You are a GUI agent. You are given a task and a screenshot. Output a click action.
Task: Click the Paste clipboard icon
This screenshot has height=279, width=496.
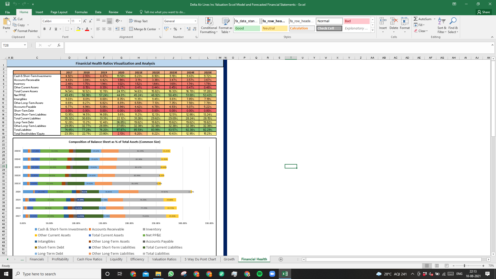pyautogui.click(x=6, y=22)
